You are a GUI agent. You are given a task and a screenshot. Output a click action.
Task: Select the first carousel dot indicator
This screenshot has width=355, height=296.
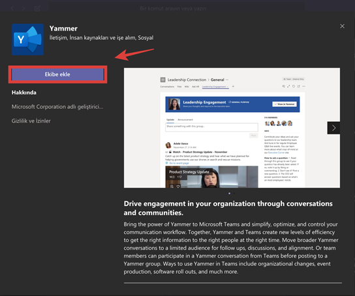coord(229,194)
